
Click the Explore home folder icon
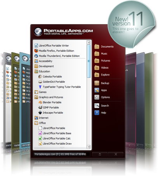coord(97,75)
